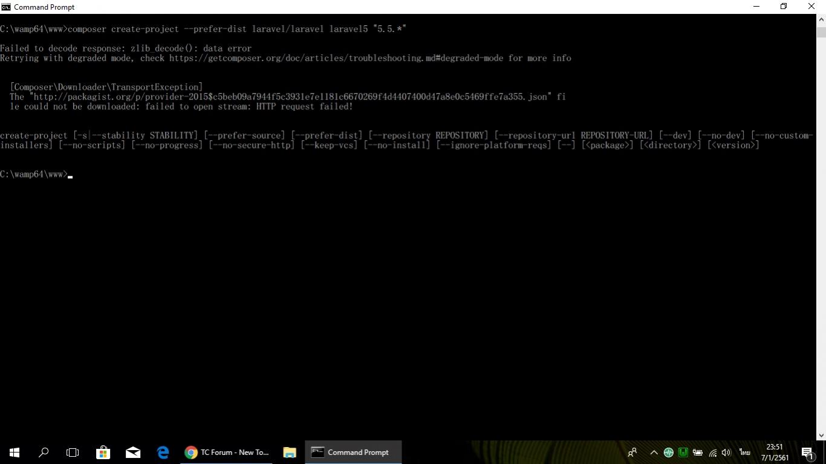Click '--ignore-platform-reqs' option text
Screen dimensions: 826x464
494,145
